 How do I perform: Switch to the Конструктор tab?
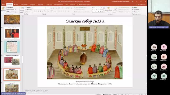[x=24, y=5]
